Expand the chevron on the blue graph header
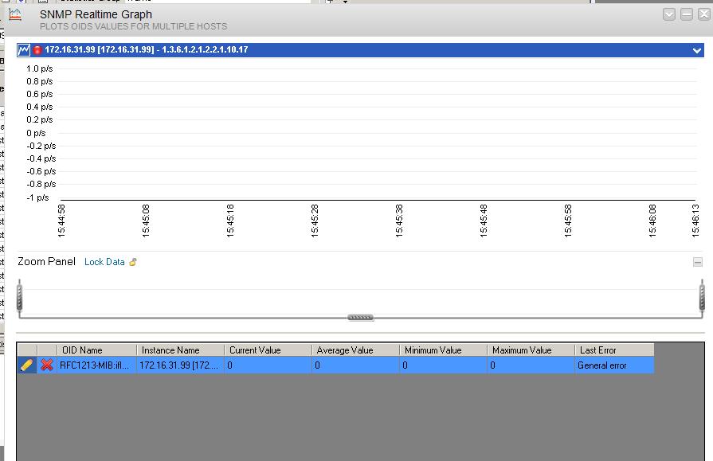 pyautogui.click(x=696, y=50)
